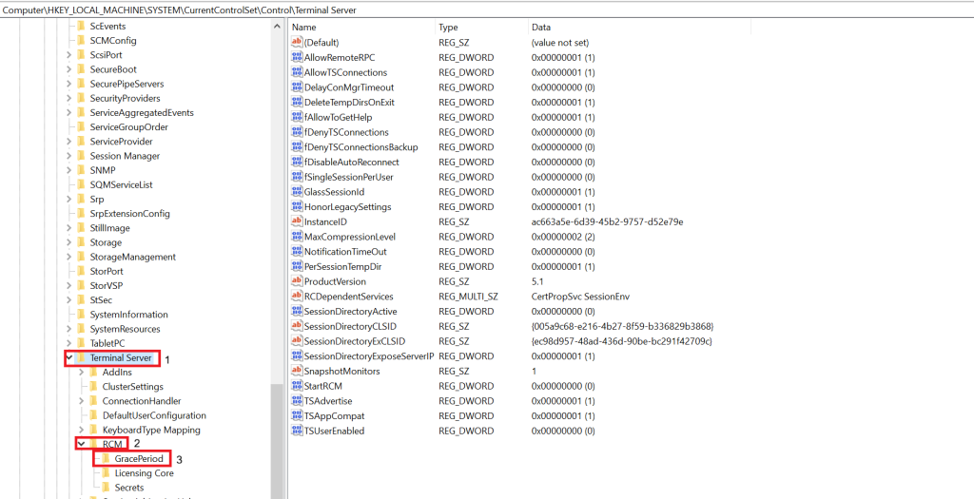Click the string icon of SessionDirectoryCLSID
The image size is (974, 499).
pos(297,326)
